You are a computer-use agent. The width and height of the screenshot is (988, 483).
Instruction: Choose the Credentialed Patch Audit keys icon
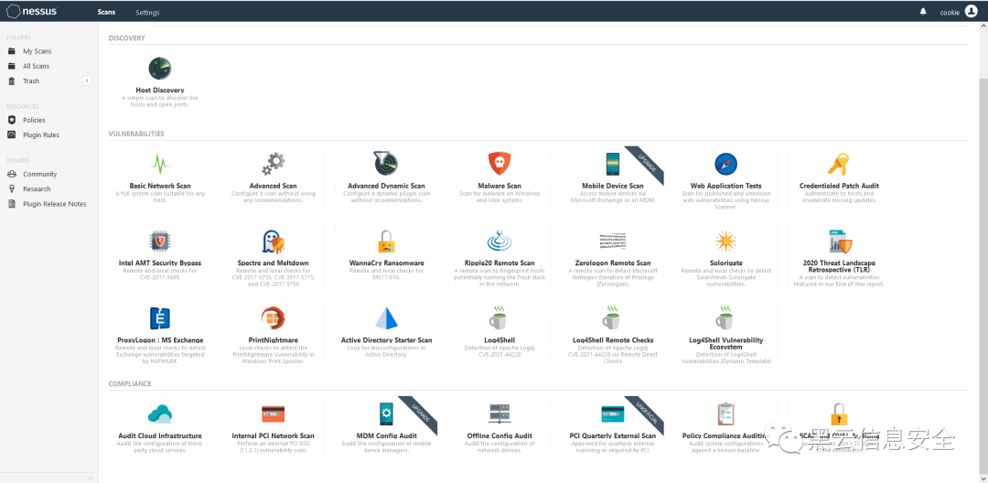839,165
